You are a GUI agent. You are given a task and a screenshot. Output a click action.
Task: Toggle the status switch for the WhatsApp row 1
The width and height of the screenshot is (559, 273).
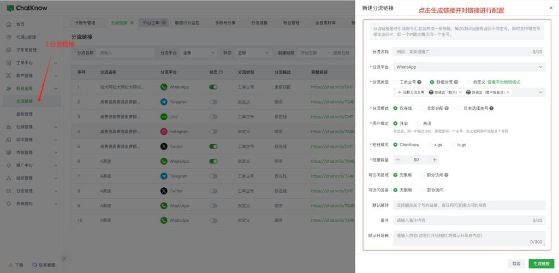[x=213, y=87]
